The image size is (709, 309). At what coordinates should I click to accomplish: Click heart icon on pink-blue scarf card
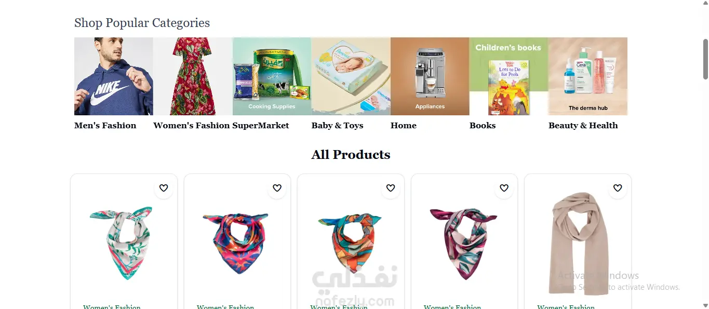277,188
